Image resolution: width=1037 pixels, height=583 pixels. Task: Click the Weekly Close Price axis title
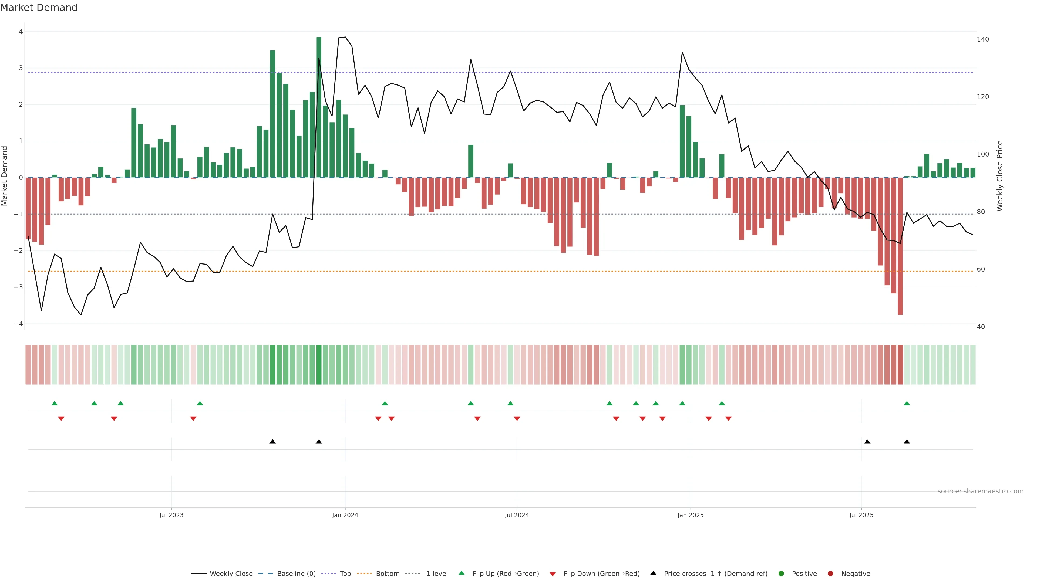click(1000, 176)
